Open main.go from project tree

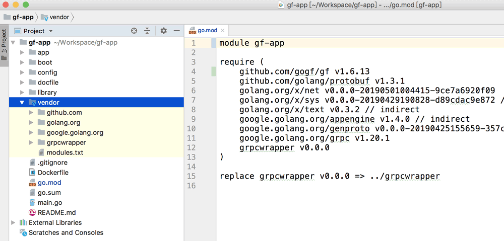click(x=50, y=203)
